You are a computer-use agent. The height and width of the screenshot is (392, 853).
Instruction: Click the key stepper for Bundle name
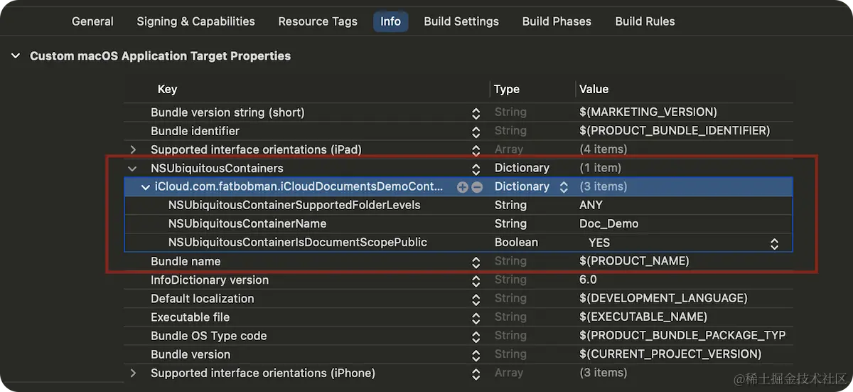[x=476, y=262]
